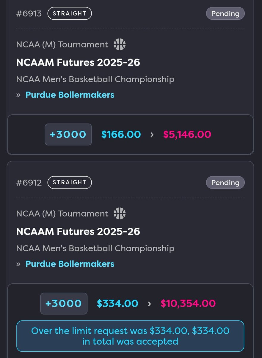
Task: Click basketball icon in bet #6913
Action: click(120, 44)
